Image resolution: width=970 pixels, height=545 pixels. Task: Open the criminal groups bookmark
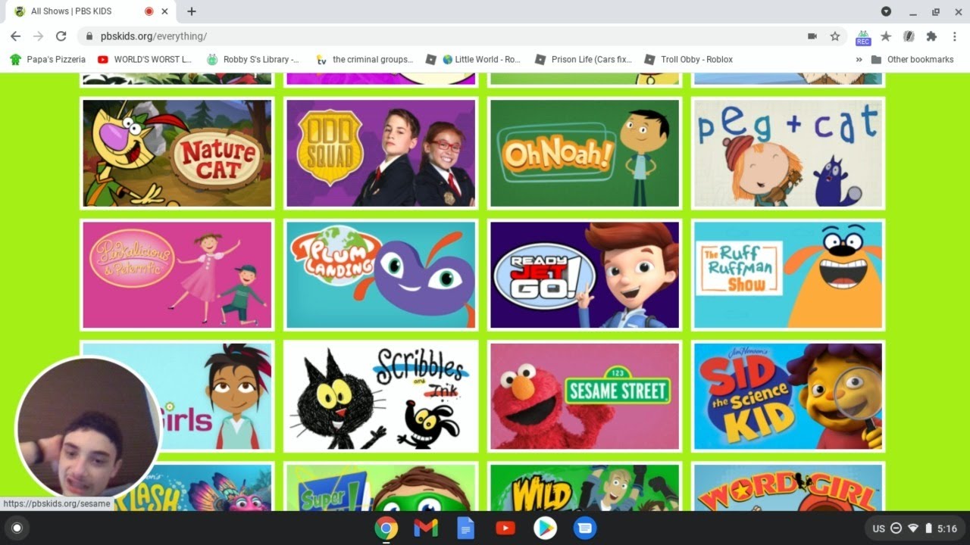pyautogui.click(x=365, y=59)
